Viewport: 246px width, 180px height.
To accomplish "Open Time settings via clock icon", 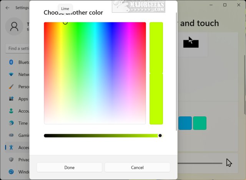I will [11, 123].
